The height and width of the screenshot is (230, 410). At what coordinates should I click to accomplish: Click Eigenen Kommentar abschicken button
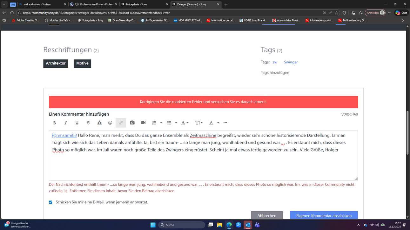[324, 215]
